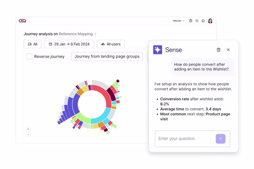
Task: Expand the Reference Mapping selector
Action: pyautogui.click(x=77, y=34)
